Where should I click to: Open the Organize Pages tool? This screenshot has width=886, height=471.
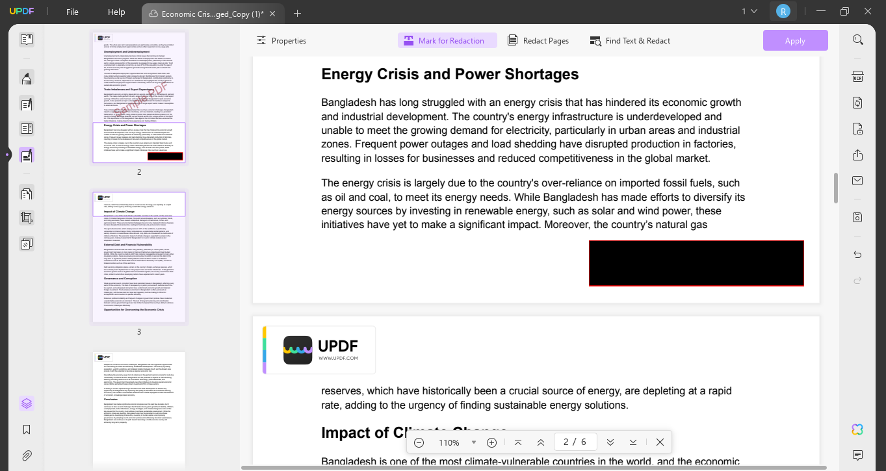click(27, 193)
